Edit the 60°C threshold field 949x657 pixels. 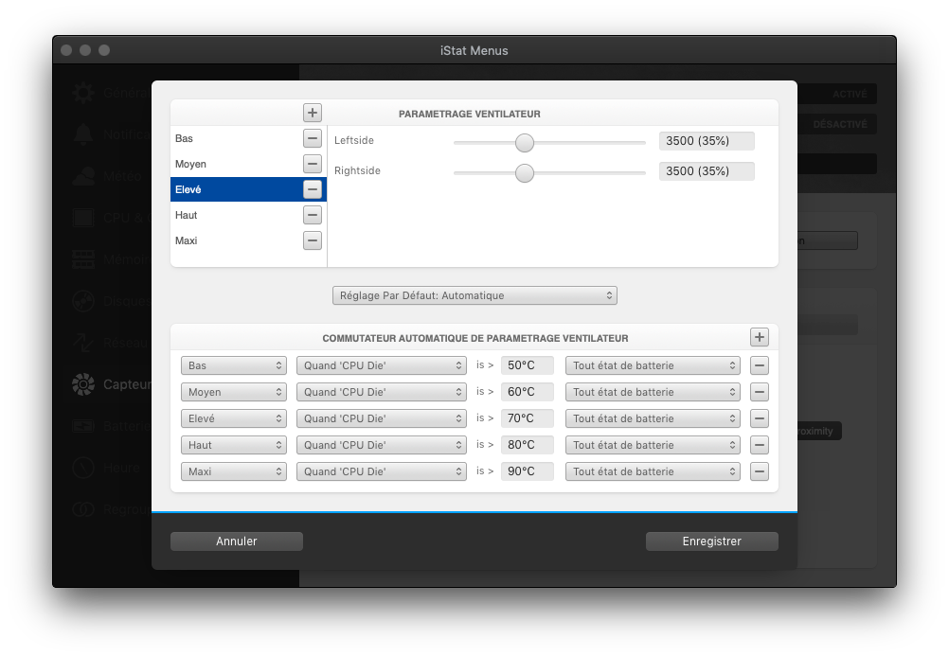click(x=528, y=392)
